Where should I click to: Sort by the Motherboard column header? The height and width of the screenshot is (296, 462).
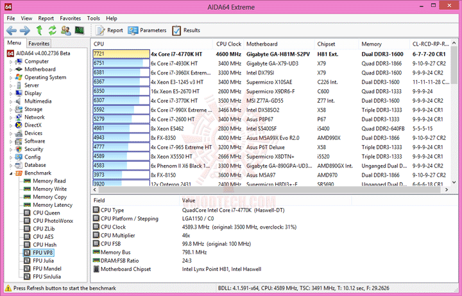[x=279, y=44]
